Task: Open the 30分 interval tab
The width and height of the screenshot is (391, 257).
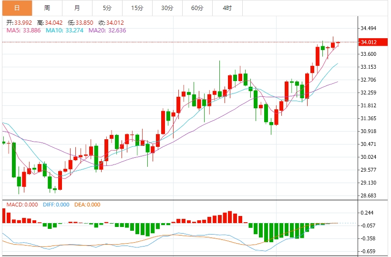Action: click(167, 8)
